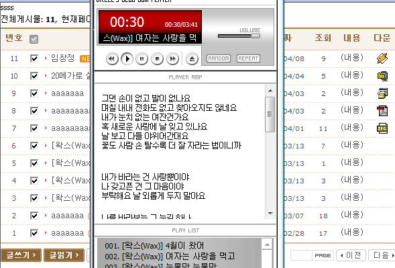Click the scrolling song title display
Image resolution: width=395 pixels, height=268 pixels.
click(x=150, y=38)
